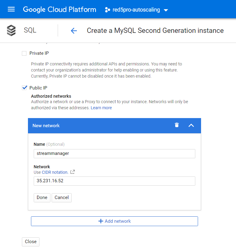
Task: Delete the new network with trash icon
Action: pyautogui.click(x=177, y=125)
